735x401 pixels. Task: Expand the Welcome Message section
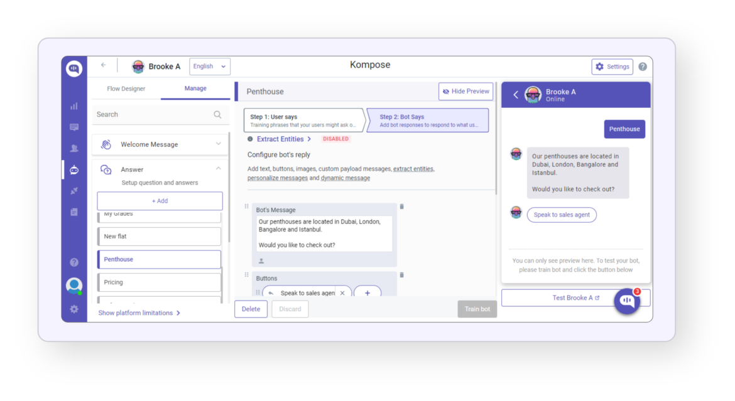pos(219,144)
